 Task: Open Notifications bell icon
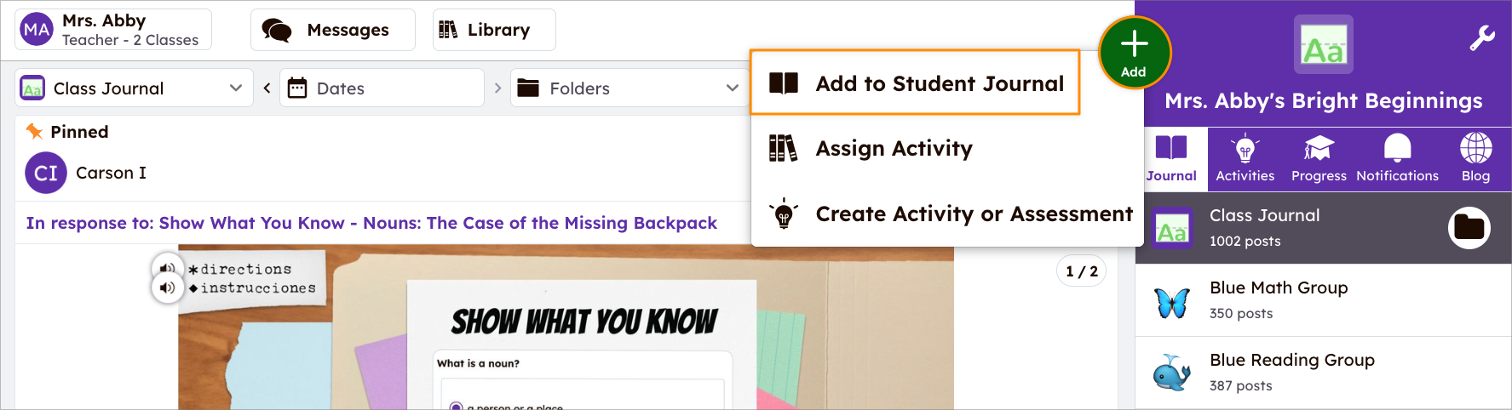pyautogui.click(x=1397, y=158)
